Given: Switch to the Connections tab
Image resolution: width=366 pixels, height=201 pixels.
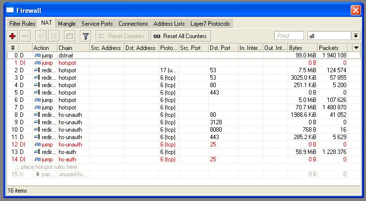Looking at the screenshot, I should pos(133,24).
